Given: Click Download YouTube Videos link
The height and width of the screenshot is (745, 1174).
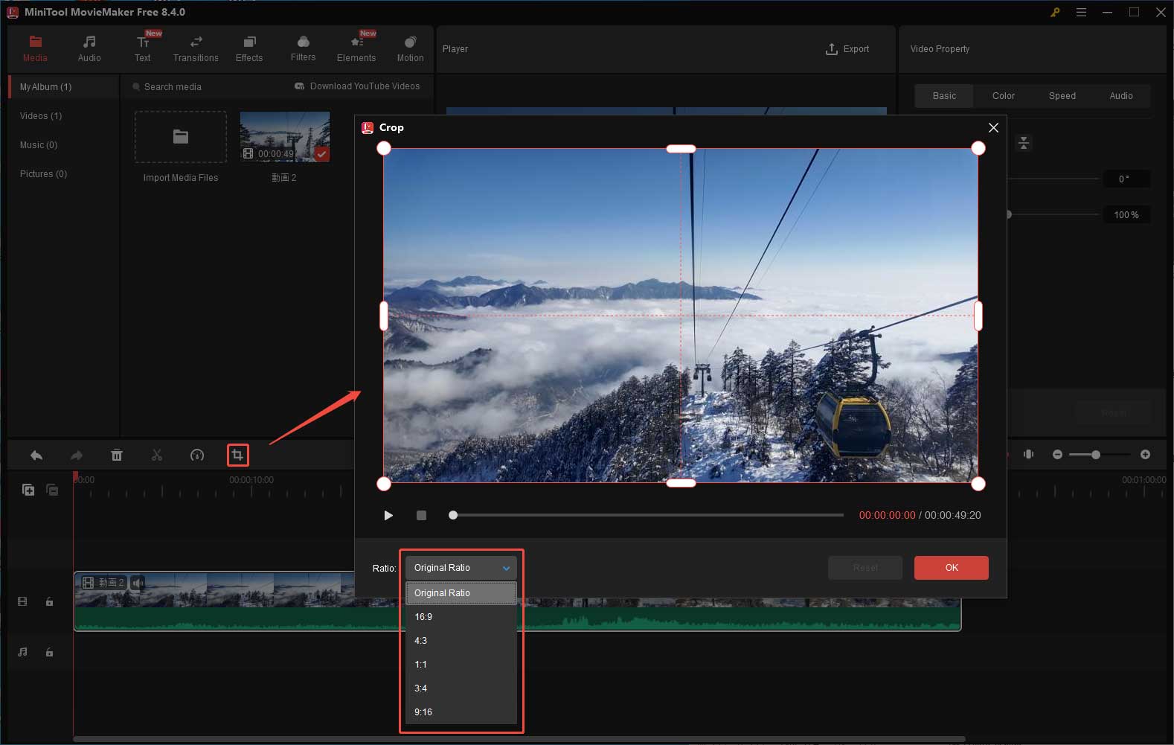Looking at the screenshot, I should coord(357,86).
